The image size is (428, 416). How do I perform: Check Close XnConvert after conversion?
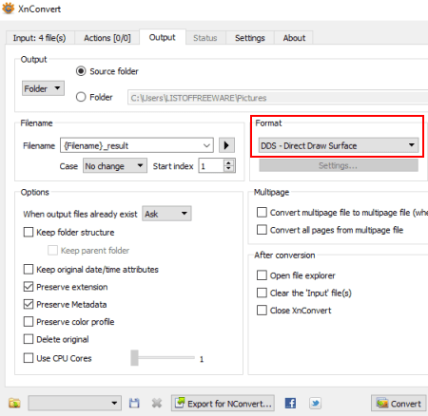tap(262, 310)
